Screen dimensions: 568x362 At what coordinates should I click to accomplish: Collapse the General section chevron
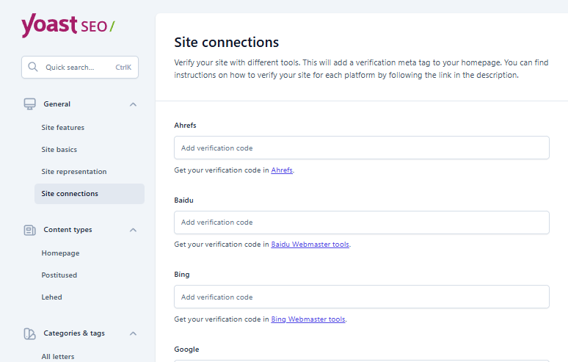[x=133, y=104]
